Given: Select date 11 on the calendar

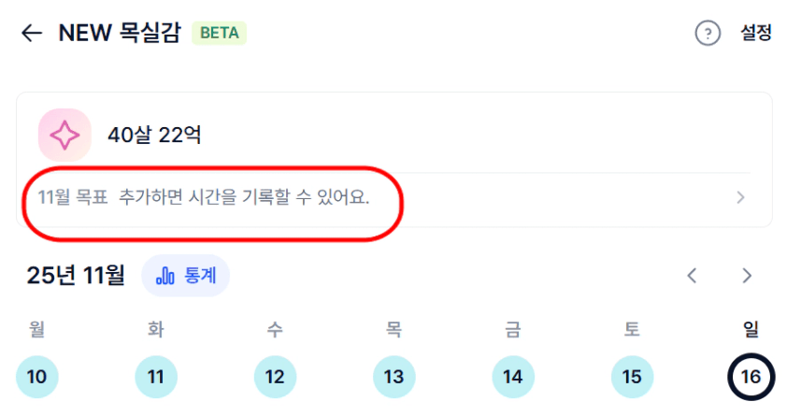Looking at the screenshot, I should [156, 377].
